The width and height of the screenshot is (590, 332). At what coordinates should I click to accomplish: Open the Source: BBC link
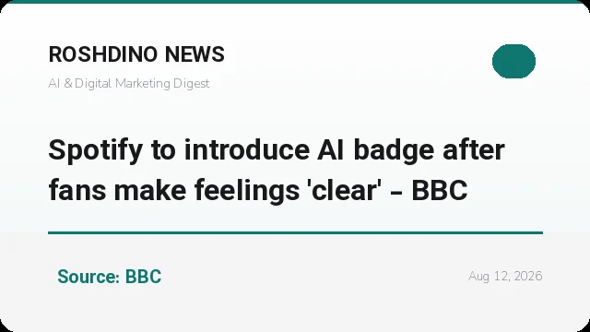coord(109,277)
